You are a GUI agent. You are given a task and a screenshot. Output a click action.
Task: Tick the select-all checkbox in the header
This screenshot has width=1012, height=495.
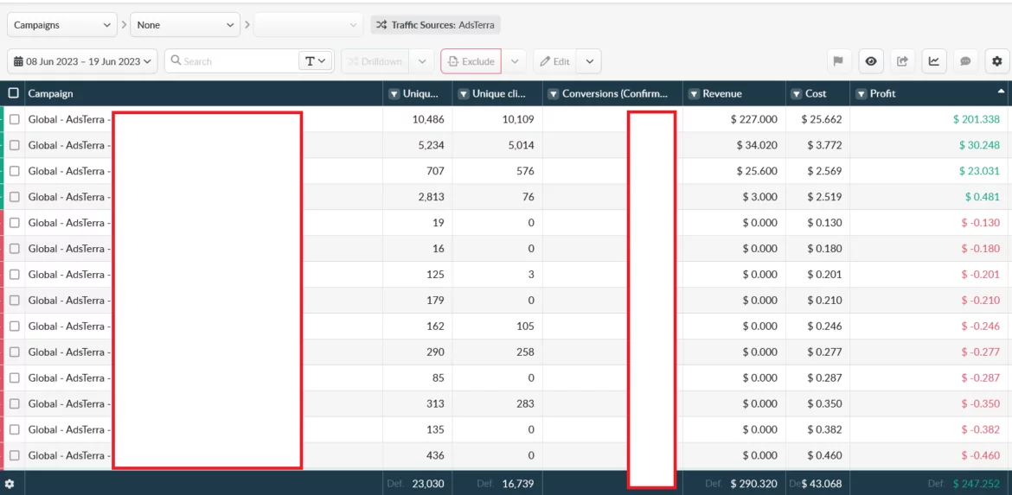(x=14, y=93)
